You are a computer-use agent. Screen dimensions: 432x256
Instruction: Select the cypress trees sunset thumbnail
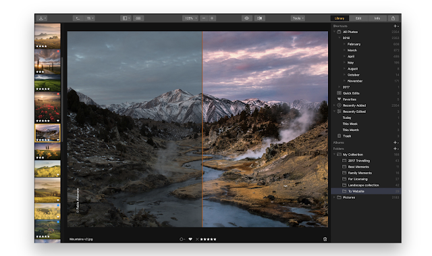(47, 61)
